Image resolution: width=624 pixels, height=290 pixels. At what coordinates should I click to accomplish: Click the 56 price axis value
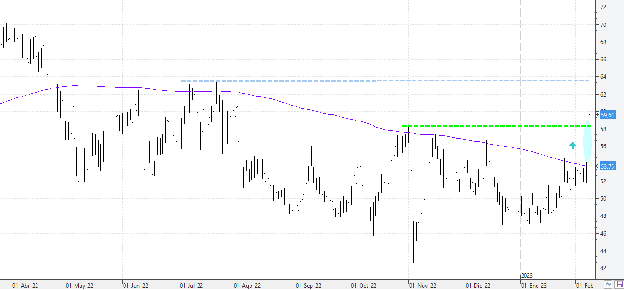click(603, 146)
